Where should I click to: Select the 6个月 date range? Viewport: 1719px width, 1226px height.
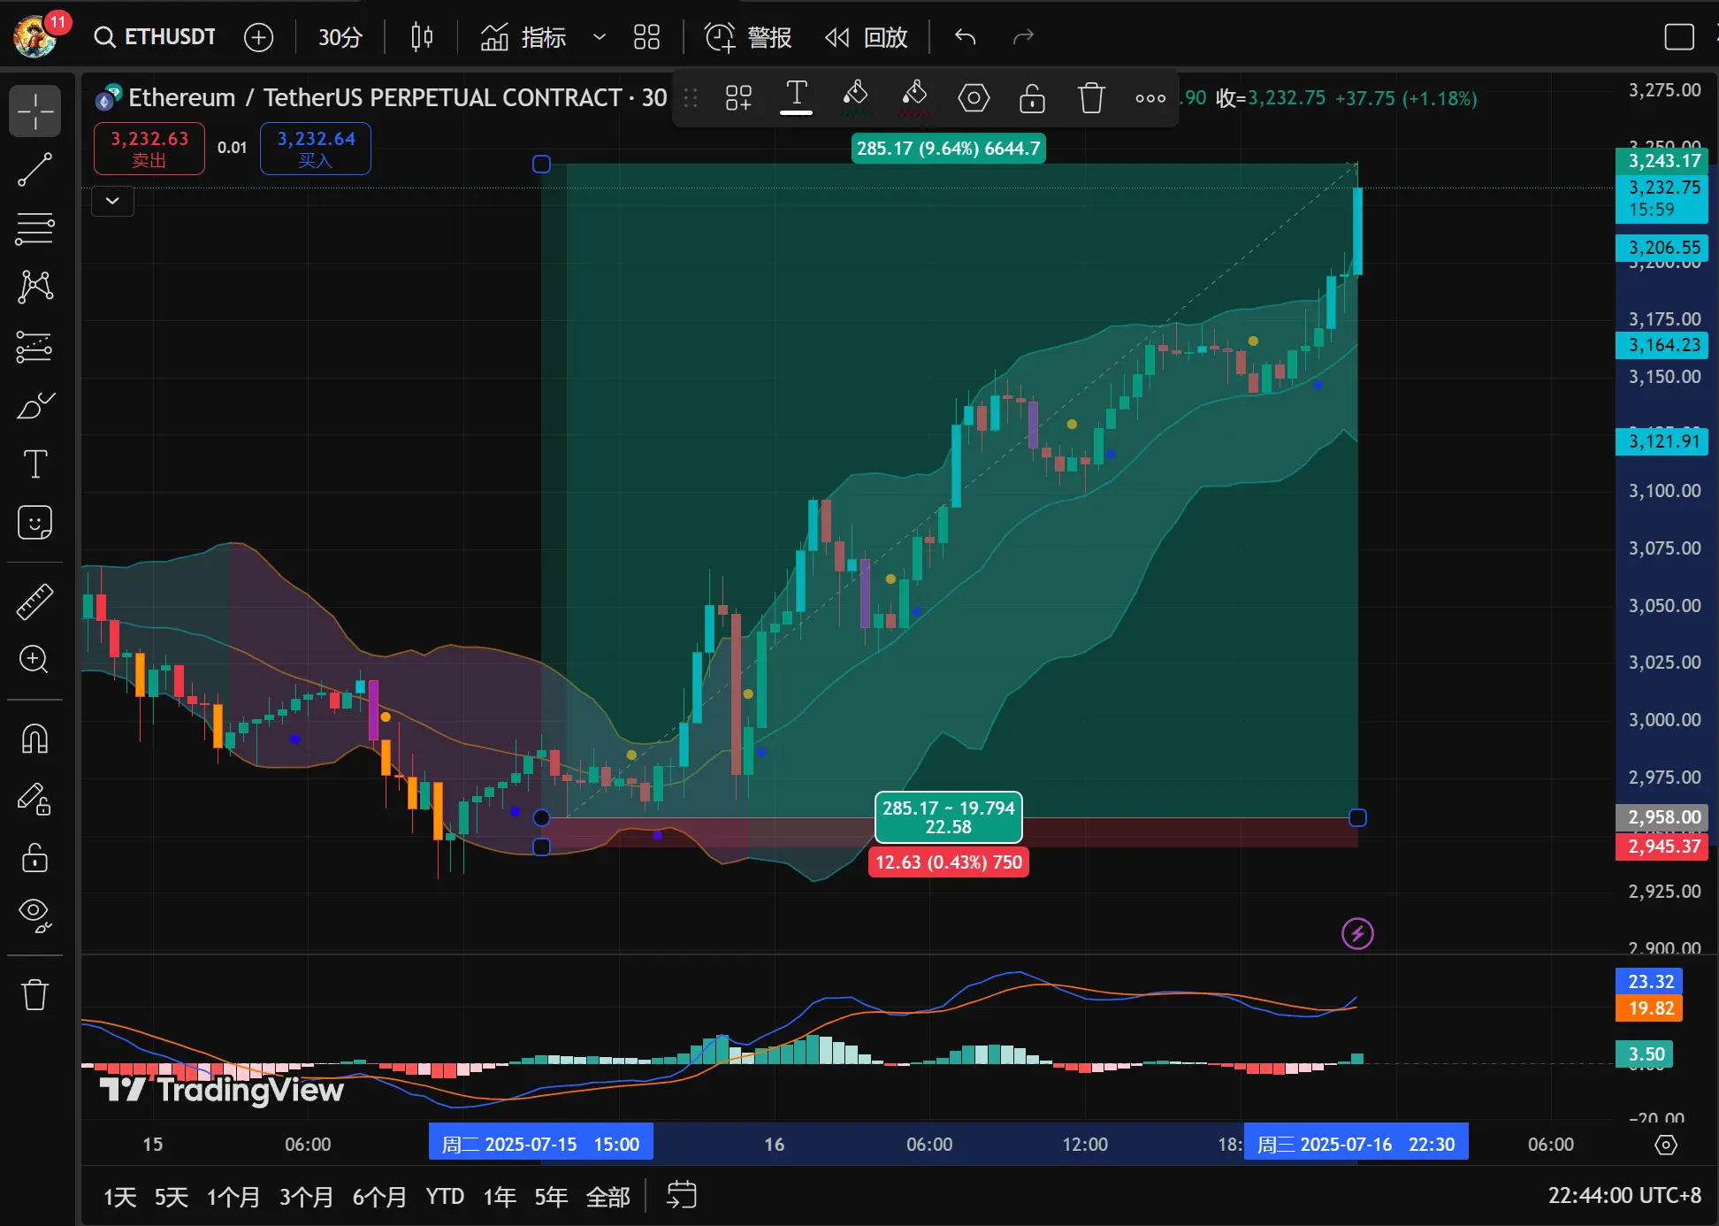(x=380, y=1197)
